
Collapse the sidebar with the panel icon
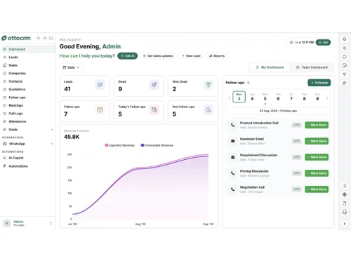coord(51,38)
